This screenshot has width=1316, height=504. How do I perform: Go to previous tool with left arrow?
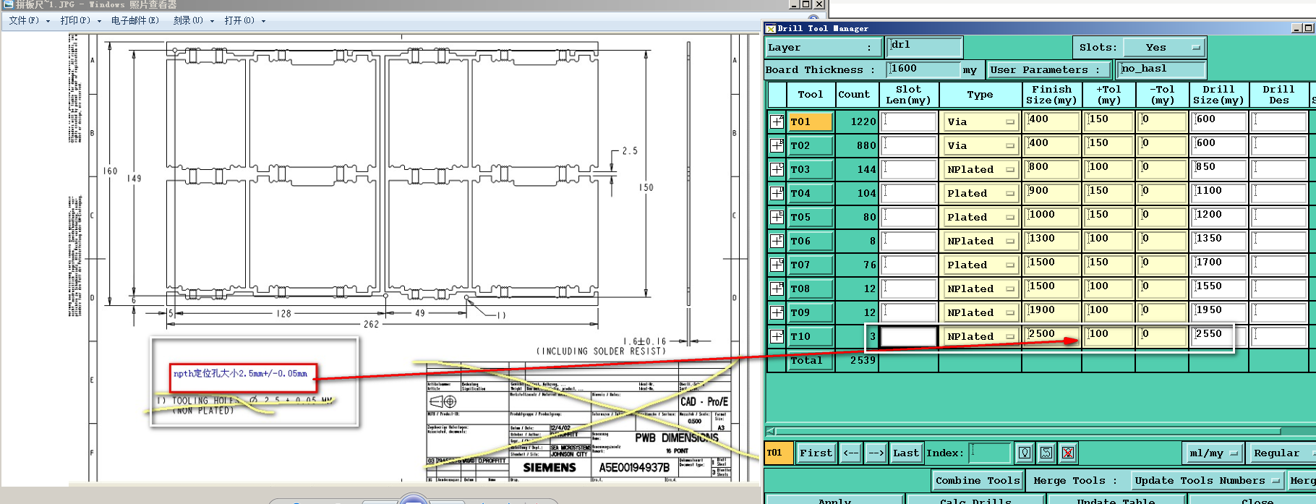pos(851,453)
